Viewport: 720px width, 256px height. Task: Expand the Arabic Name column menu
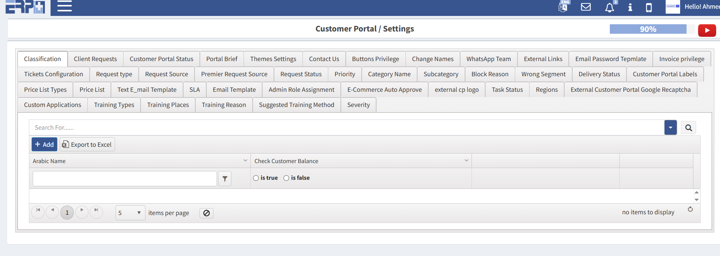click(x=245, y=161)
